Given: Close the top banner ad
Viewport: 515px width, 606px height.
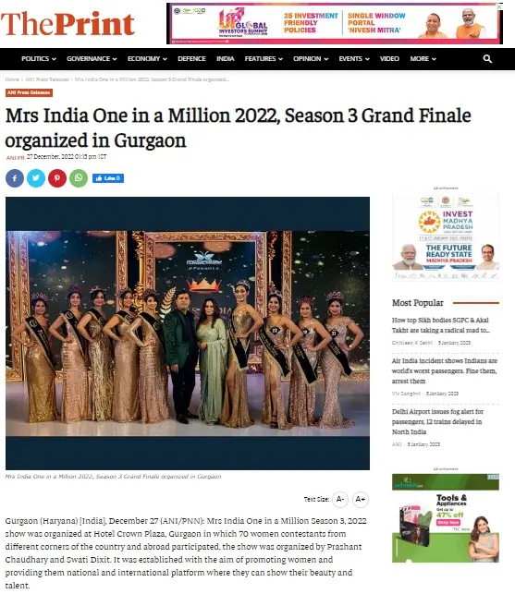Looking at the screenshot, I should (499, 6).
